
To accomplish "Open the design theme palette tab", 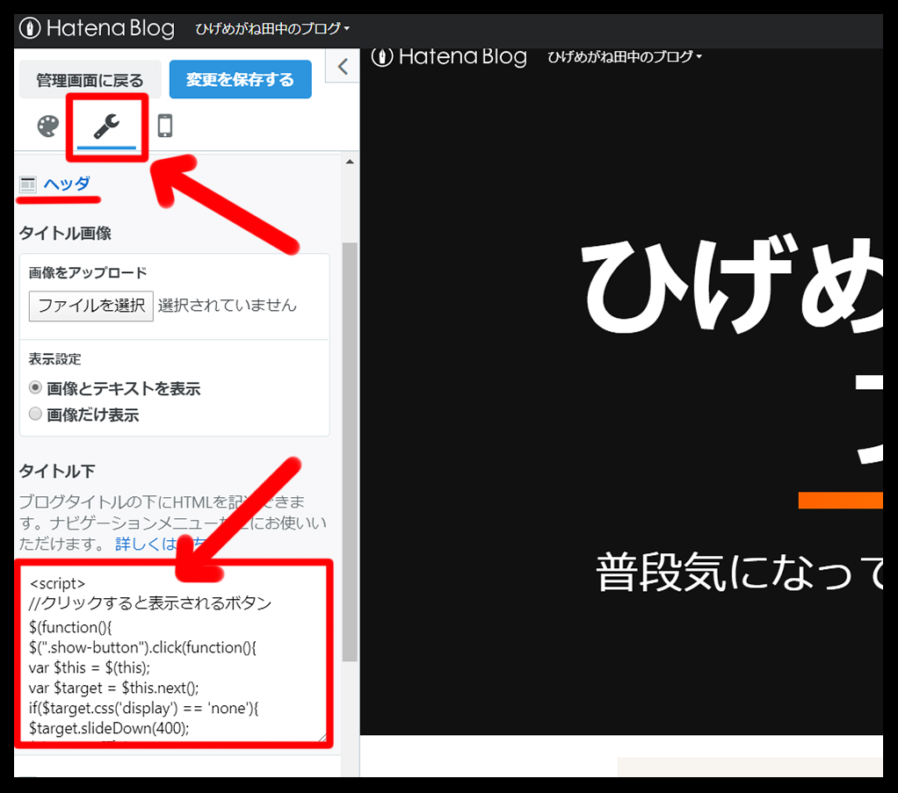I will [48, 126].
